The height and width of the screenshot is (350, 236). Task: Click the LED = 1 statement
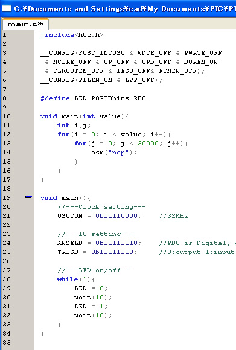point(91,307)
